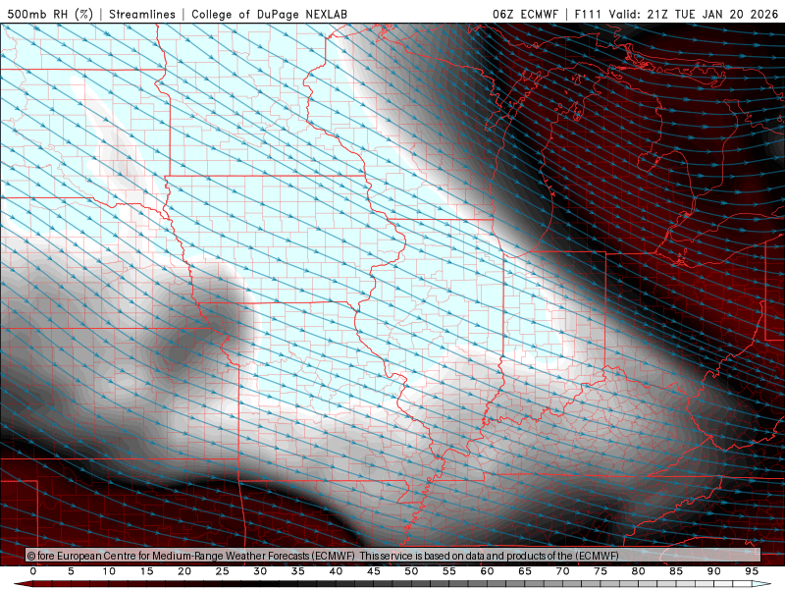Click the "25" label on the color scale
Screen dimensions: 785x589
tap(223, 571)
